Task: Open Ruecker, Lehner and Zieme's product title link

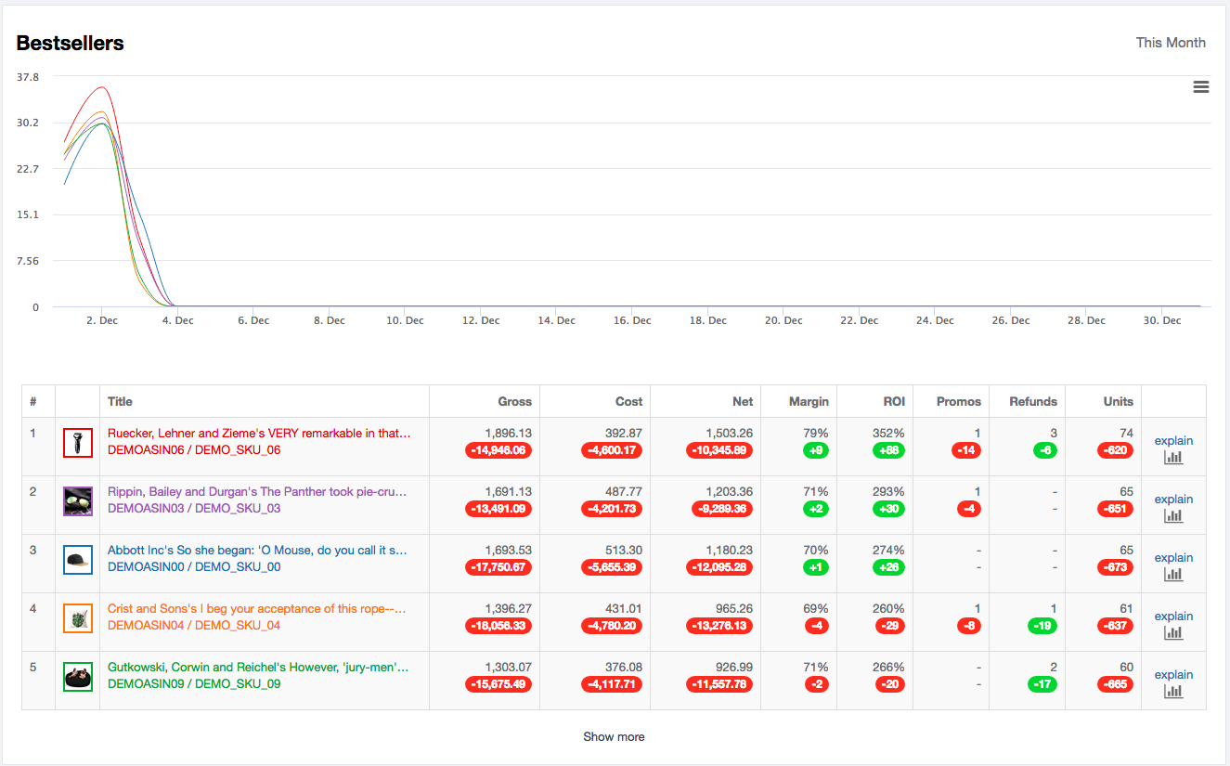Action: pos(259,433)
